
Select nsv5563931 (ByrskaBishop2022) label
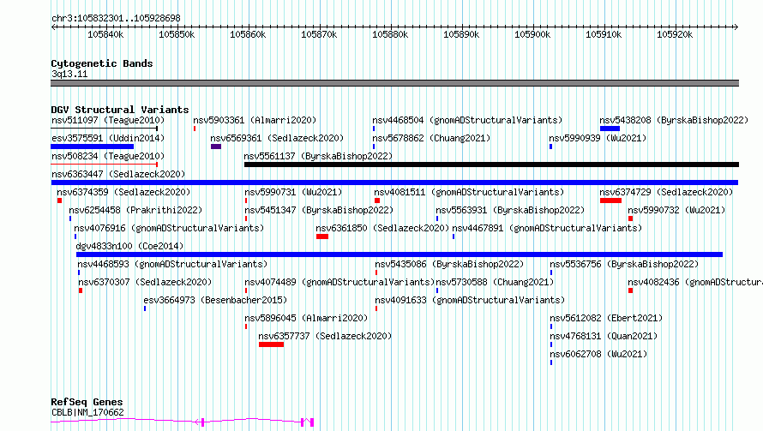[510, 210]
